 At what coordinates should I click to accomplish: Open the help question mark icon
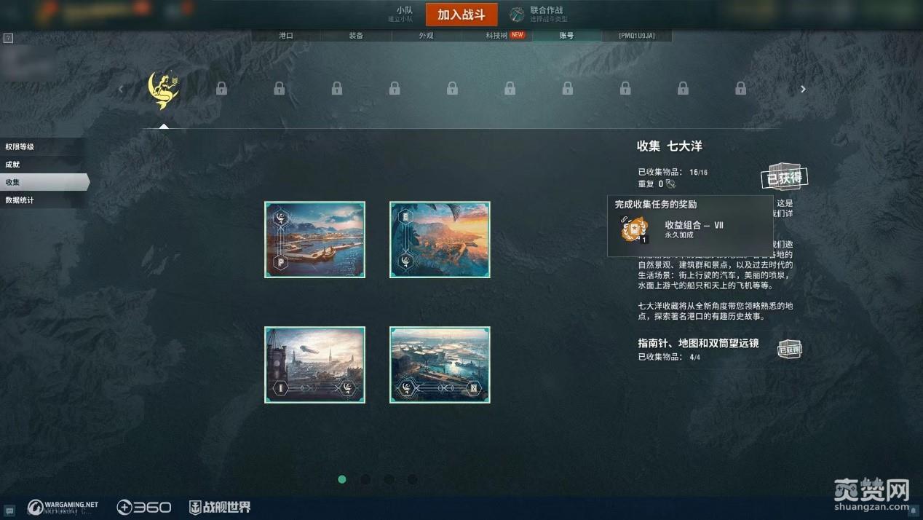(8, 38)
